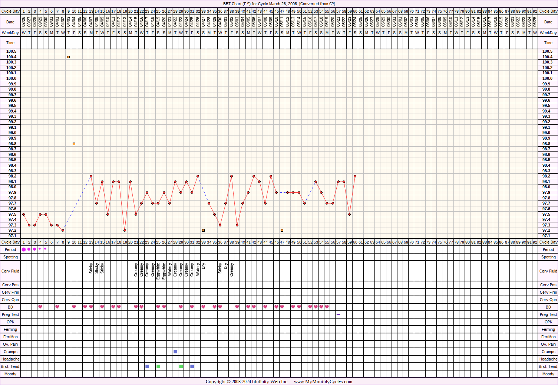
Task: Click the orange square marker at 98.8 degrees
Action: [x=74, y=144]
